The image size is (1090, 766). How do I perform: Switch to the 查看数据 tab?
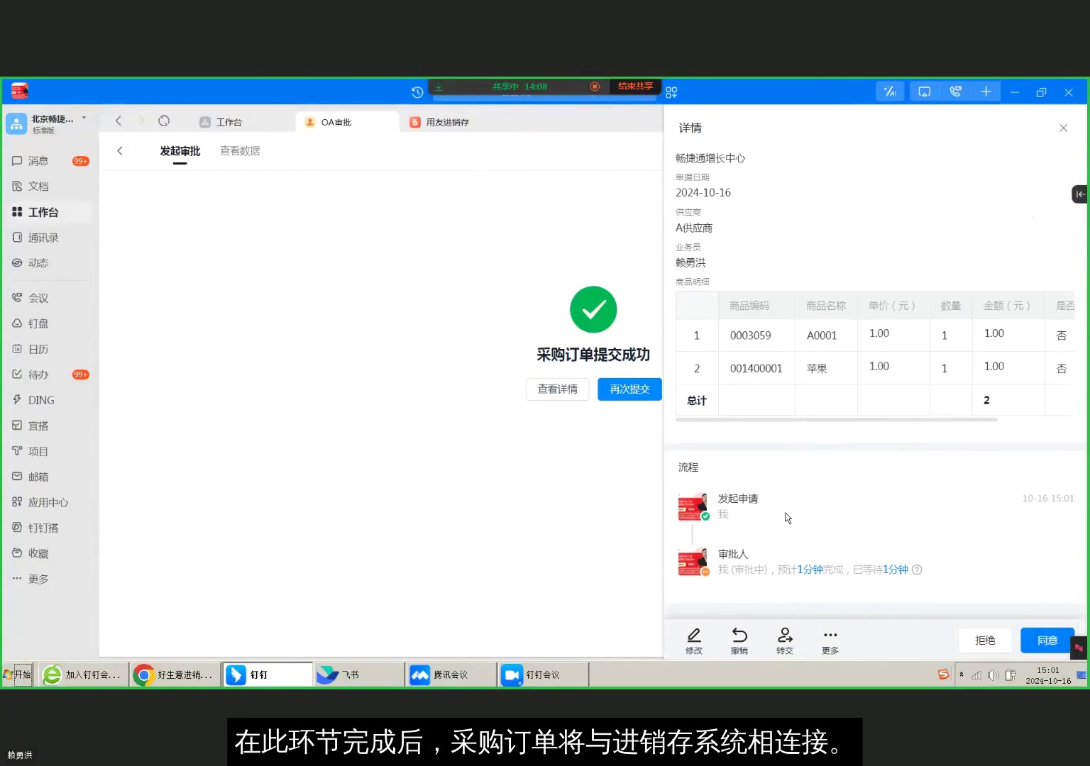point(239,150)
